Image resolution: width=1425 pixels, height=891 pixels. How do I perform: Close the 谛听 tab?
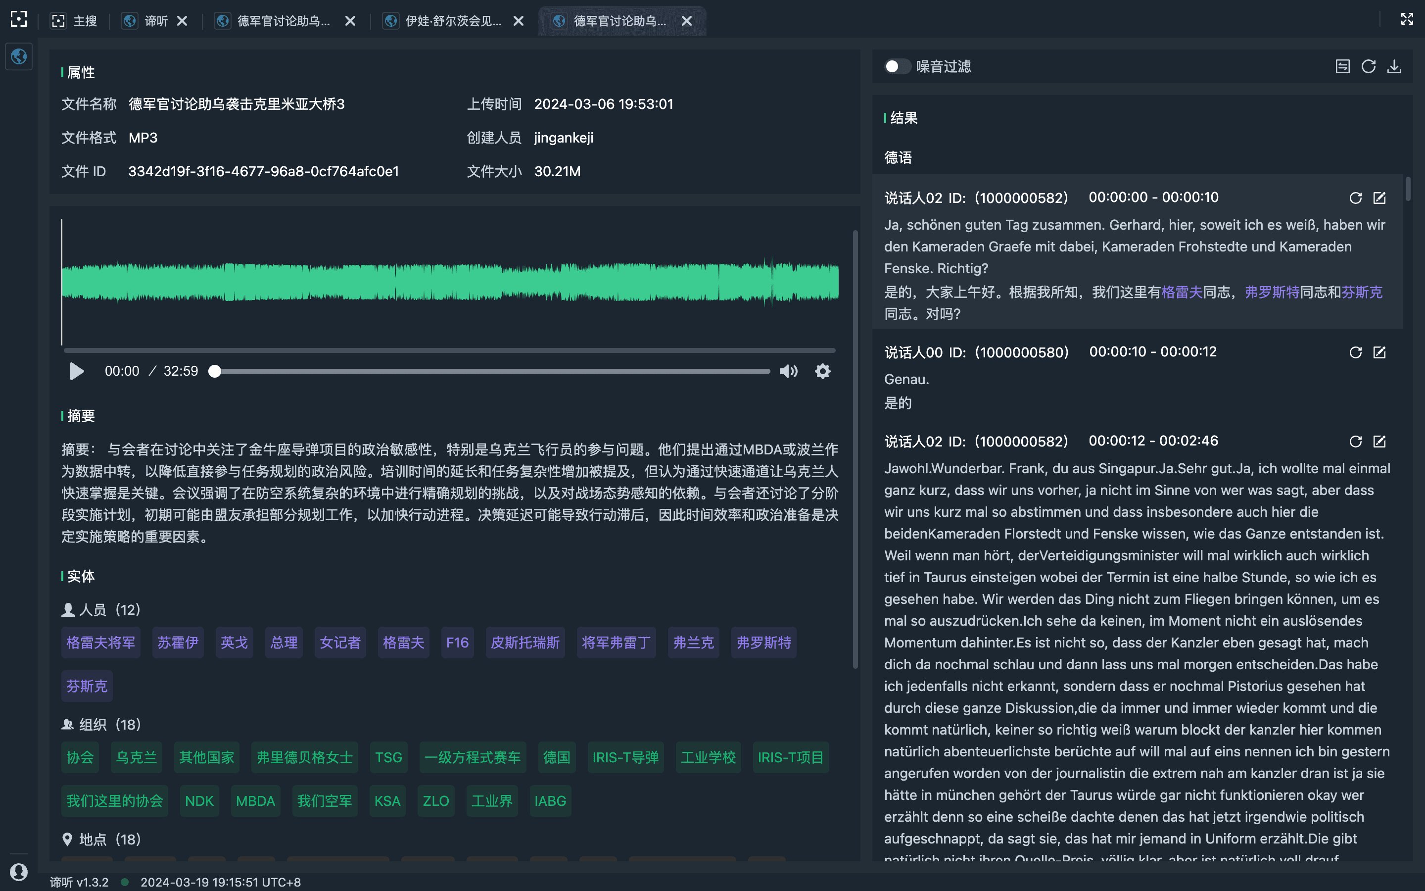(x=183, y=21)
